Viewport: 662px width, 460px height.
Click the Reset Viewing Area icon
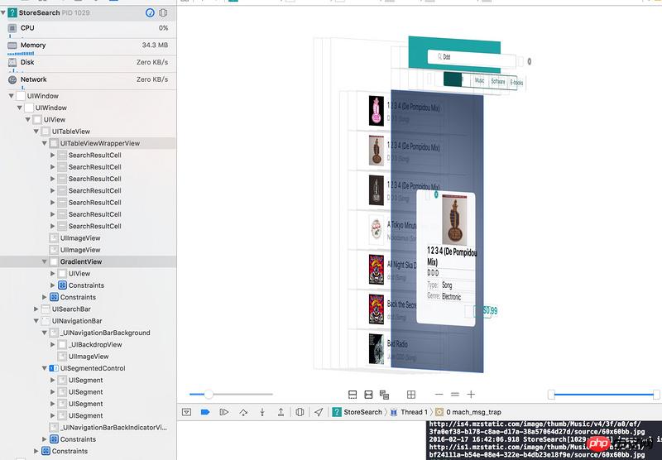pyautogui.click(x=384, y=395)
